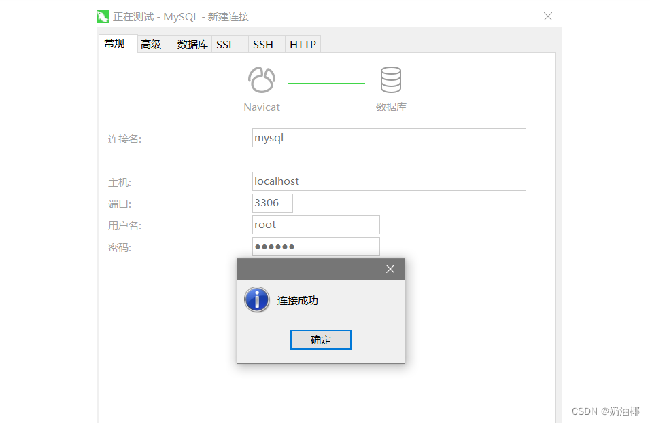Viewport: 650px width, 423px height.
Task: Close the 连接成功 message dialog
Action: 390,269
